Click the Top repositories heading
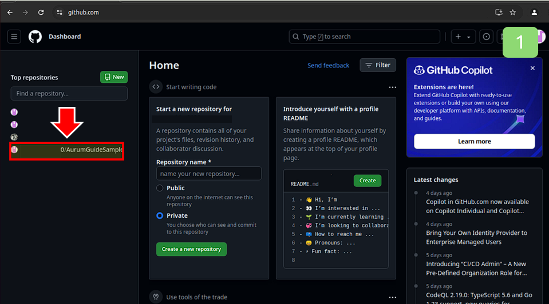 [34, 77]
